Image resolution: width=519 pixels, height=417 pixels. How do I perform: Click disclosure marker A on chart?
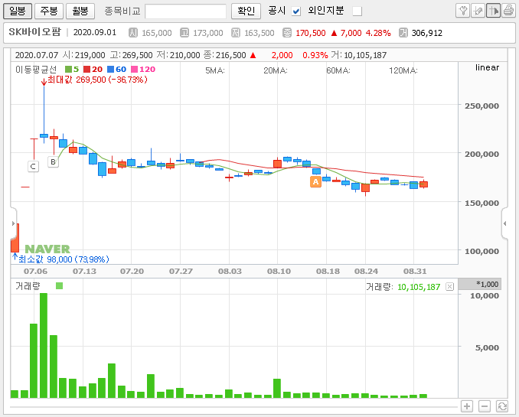point(315,181)
